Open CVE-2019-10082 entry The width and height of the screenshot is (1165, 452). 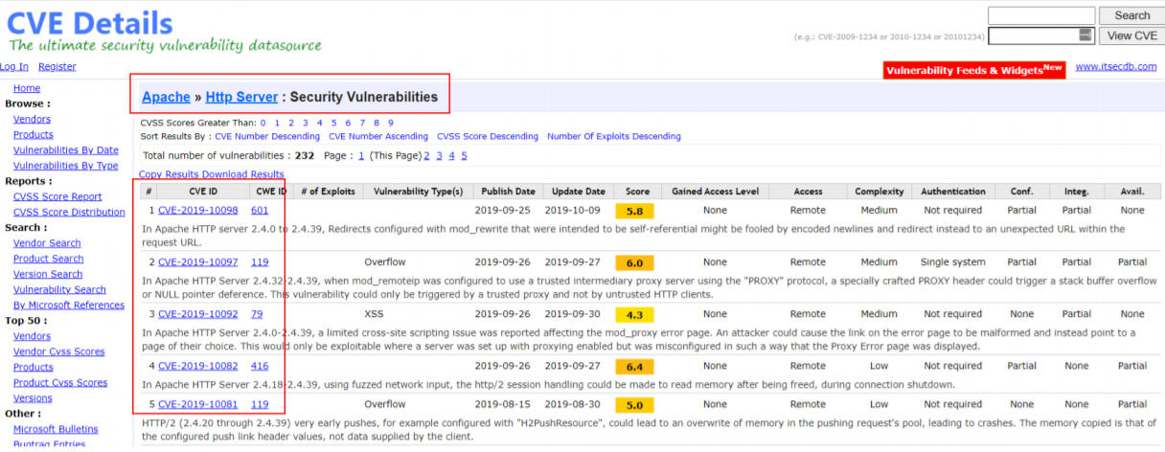click(198, 365)
